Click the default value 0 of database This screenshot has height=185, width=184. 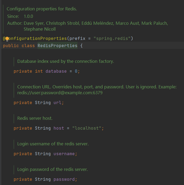(76, 71)
